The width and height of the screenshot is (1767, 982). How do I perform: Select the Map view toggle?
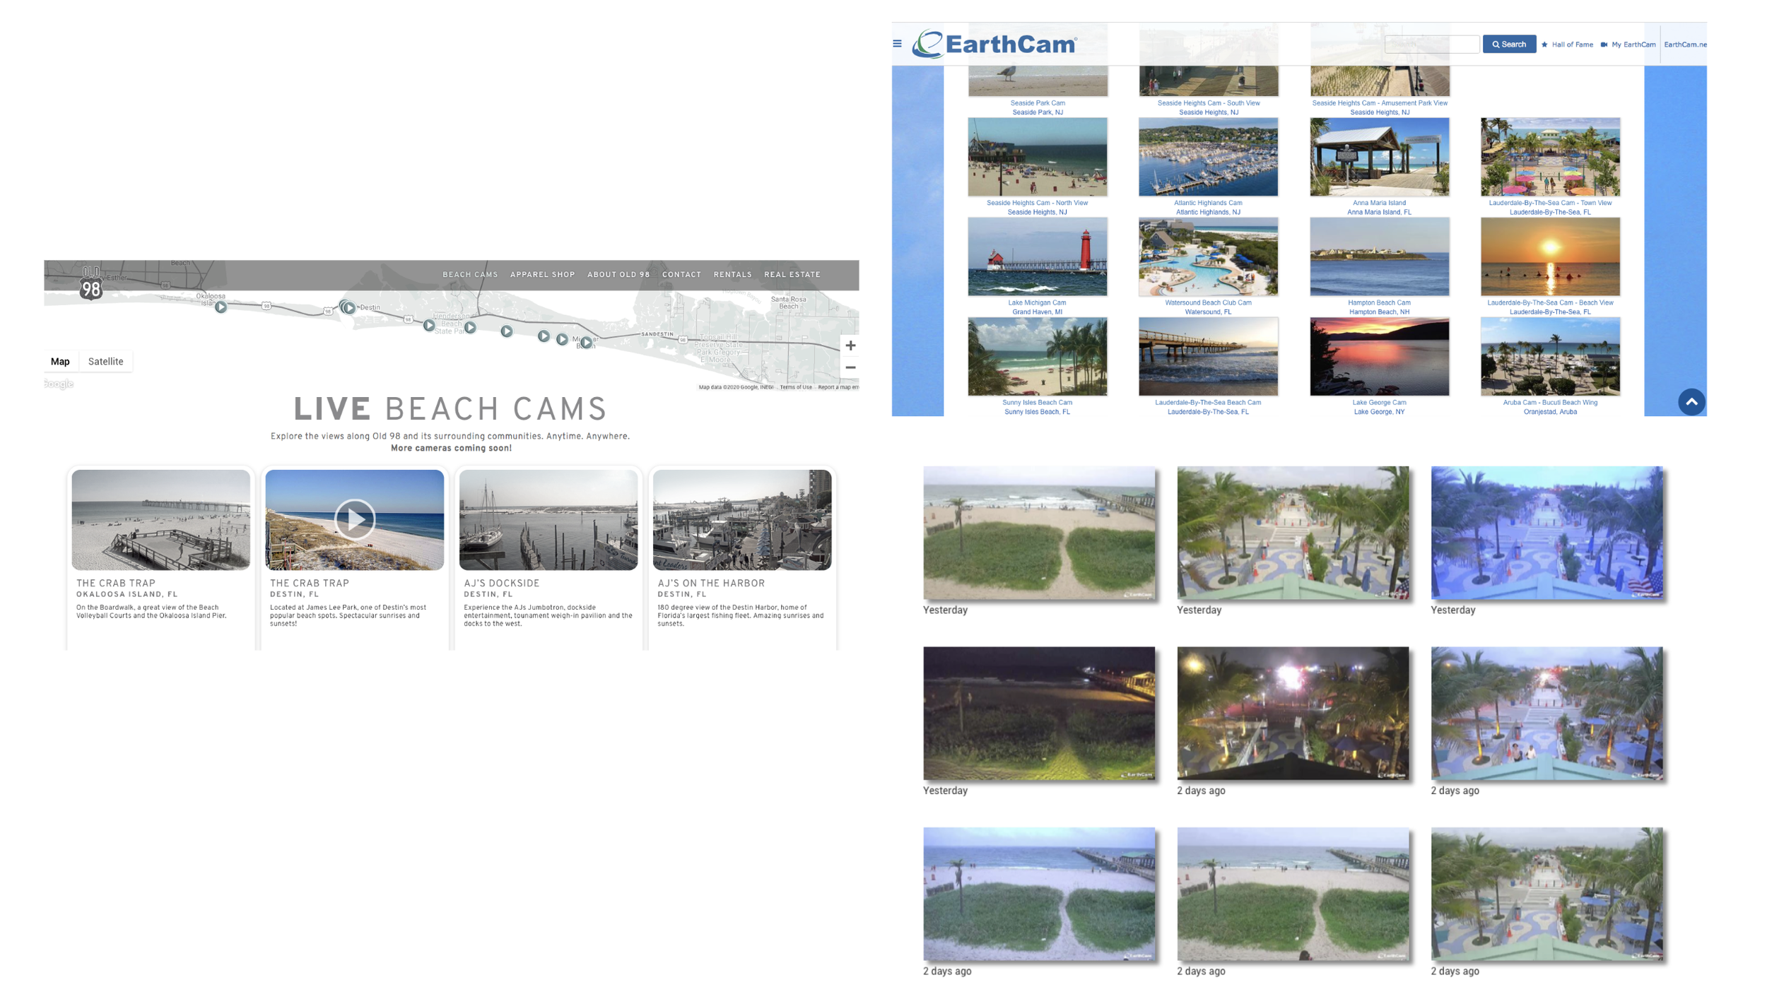(60, 361)
